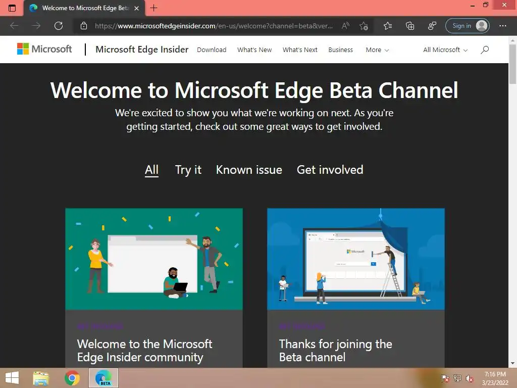This screenshot has height=388, width=517.
Task: Open Welcome to the Microsoft Edge Insider community
Action: 145,351
